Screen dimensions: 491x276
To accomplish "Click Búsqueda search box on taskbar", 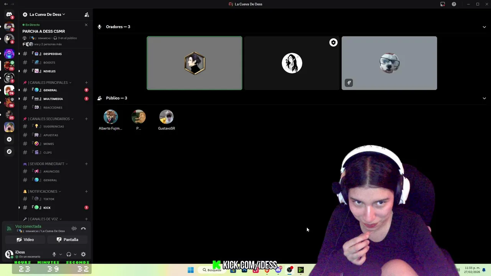I will pyautogui.click(x=212, y=270).
